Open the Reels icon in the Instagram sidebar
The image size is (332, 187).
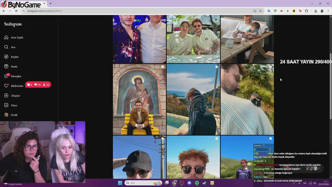(x=6, y=66)
